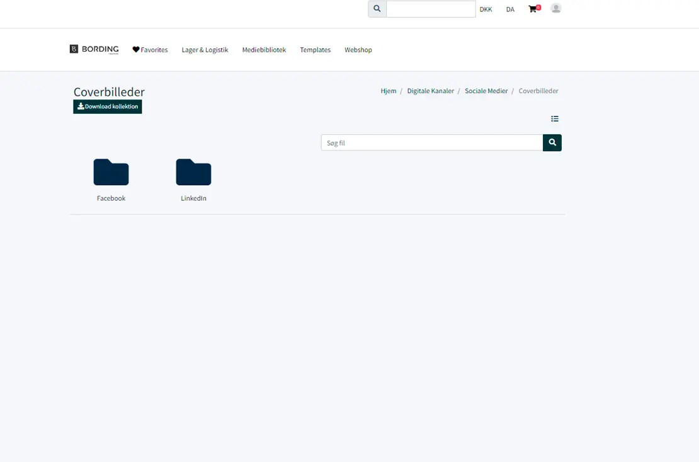
Task: Open the Facebook folder icon
Action: click(x=111, y=172)
